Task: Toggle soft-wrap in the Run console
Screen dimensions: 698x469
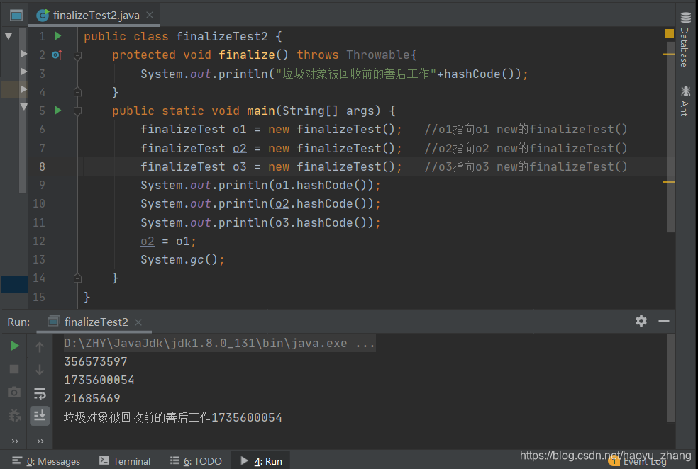Action: (x=40, y=393)
